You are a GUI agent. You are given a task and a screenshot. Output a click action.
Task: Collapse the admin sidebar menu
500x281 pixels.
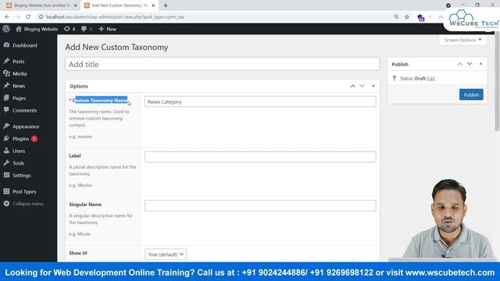coord(24,204)
